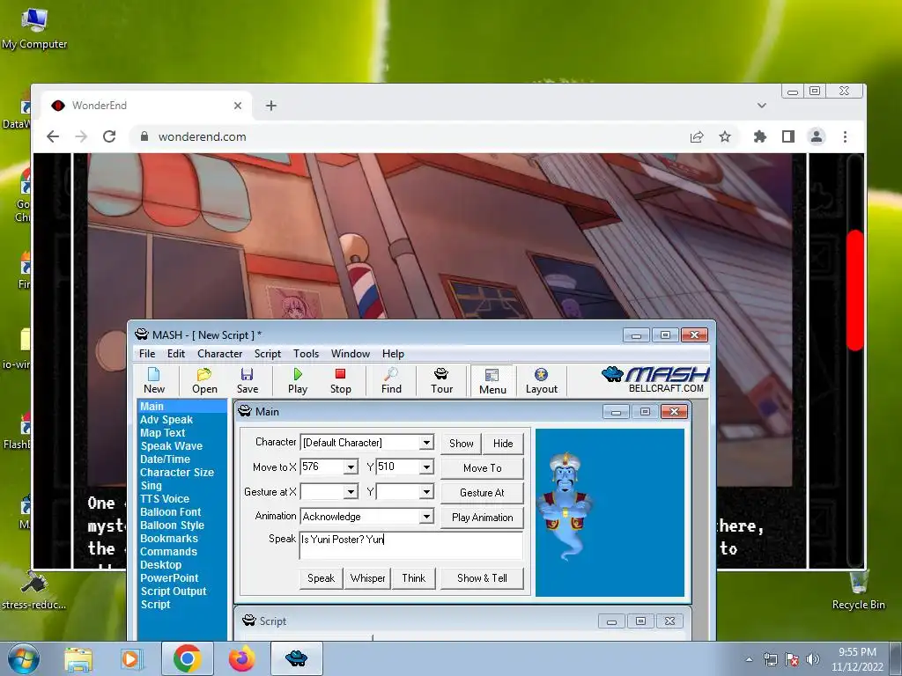Go back in the Chrome window
The width and height of the screenshot is (902, 676).
tap(53, 136)
